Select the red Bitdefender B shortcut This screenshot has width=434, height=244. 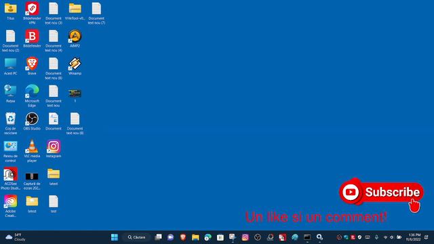pos(32,39)
